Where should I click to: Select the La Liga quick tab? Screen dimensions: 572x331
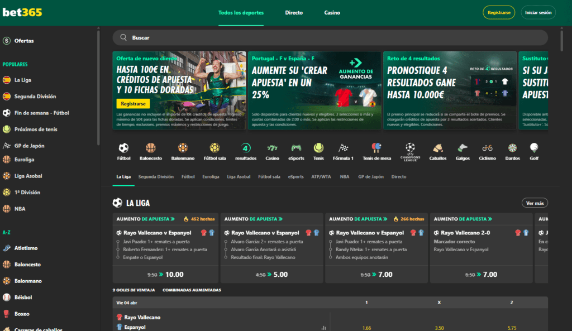[x=123, y=177]
